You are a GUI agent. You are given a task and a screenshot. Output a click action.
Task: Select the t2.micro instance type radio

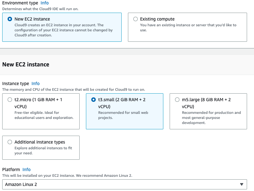coord(9,99)
